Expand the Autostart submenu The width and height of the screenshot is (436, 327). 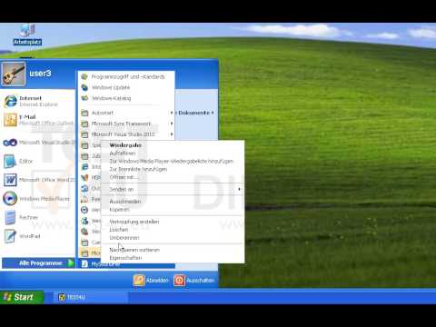pos(126,113)
